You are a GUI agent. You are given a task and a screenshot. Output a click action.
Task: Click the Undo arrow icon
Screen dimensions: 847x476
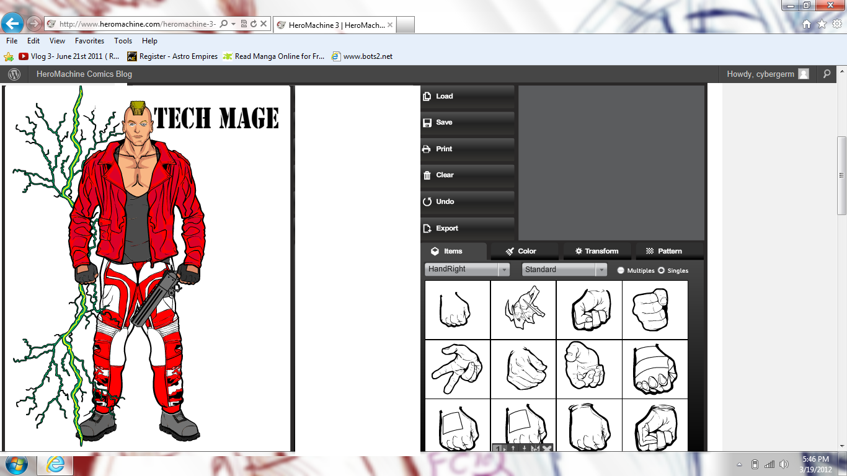(427, 202)
